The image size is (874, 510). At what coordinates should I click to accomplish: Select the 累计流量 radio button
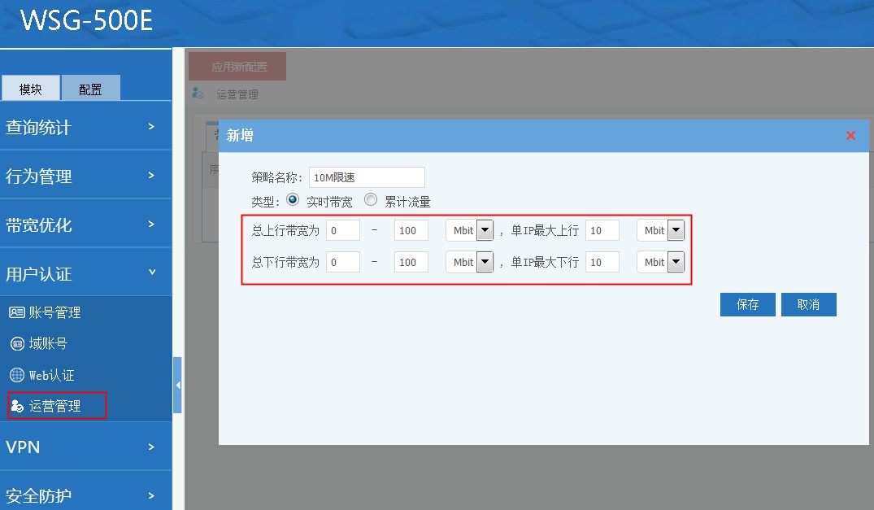point(371,200)
